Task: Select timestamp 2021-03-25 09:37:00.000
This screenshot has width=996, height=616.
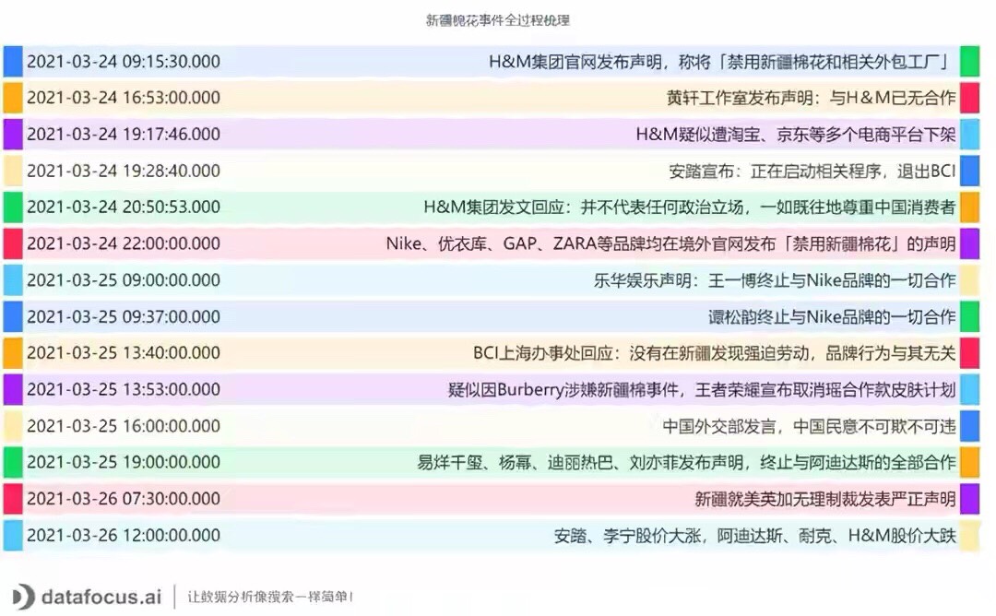Action: [x=124, y=317]
